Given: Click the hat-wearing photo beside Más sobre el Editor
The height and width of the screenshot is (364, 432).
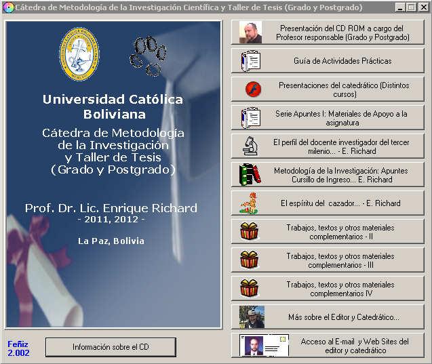Looking at the screenshot, I should [252, 317].
